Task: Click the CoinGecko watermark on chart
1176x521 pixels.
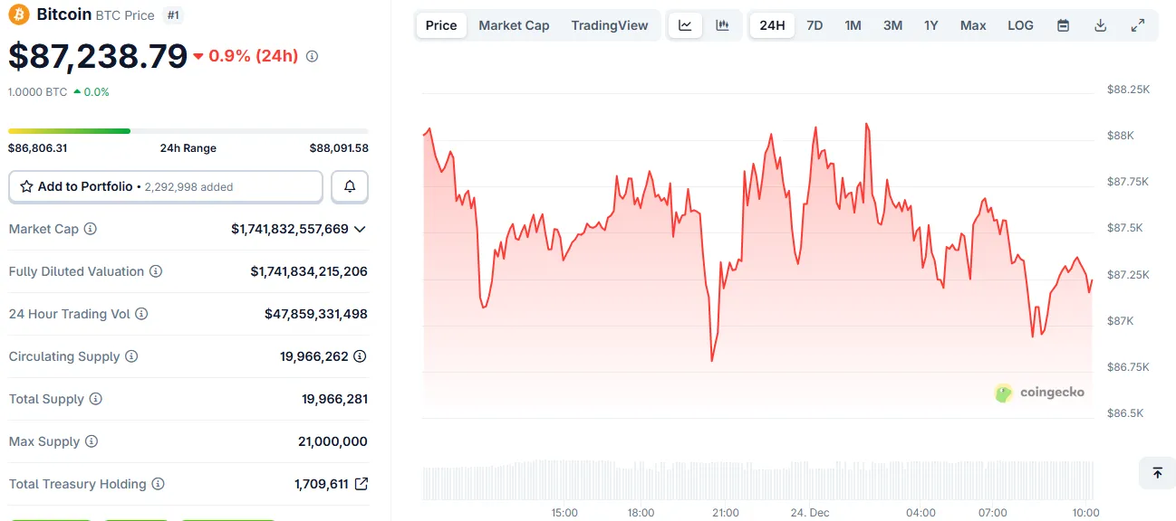Action: point(1037,393)
